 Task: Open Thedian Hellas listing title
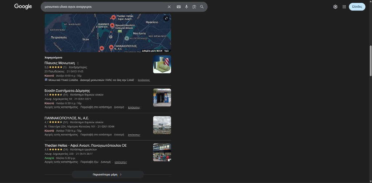click(x=85, y=145)
